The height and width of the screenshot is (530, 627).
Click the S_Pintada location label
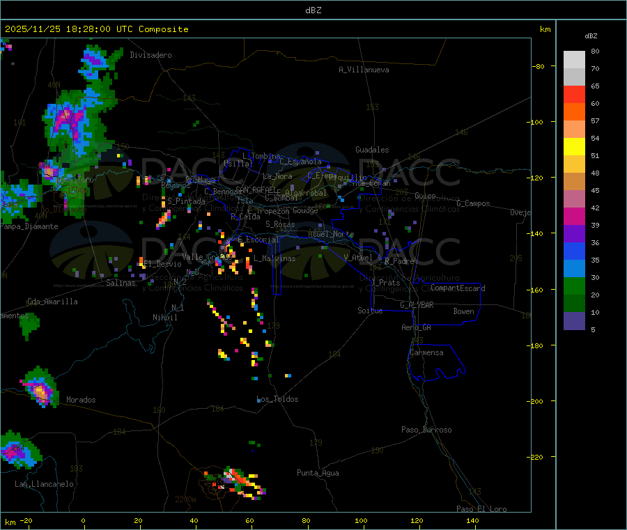pyautogui.click(x=186, y=201)
